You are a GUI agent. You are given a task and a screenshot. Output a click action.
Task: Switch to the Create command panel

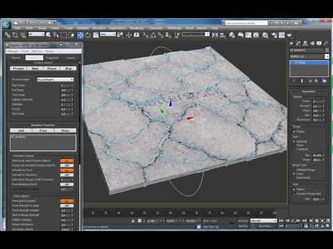point(291,43)
